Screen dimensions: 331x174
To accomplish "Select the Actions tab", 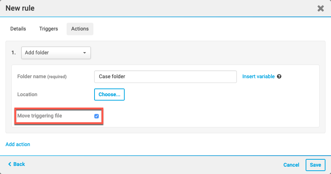I will click(80, 29).
